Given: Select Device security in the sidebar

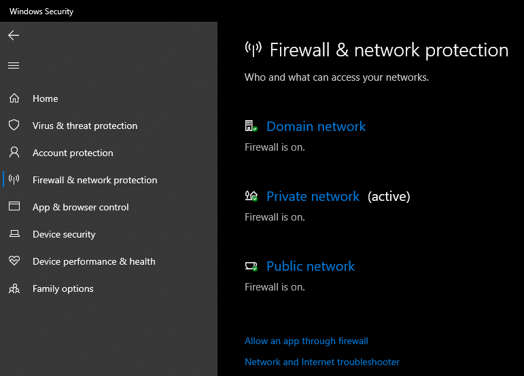Looking at the screenshot, I should click(64, 234).
